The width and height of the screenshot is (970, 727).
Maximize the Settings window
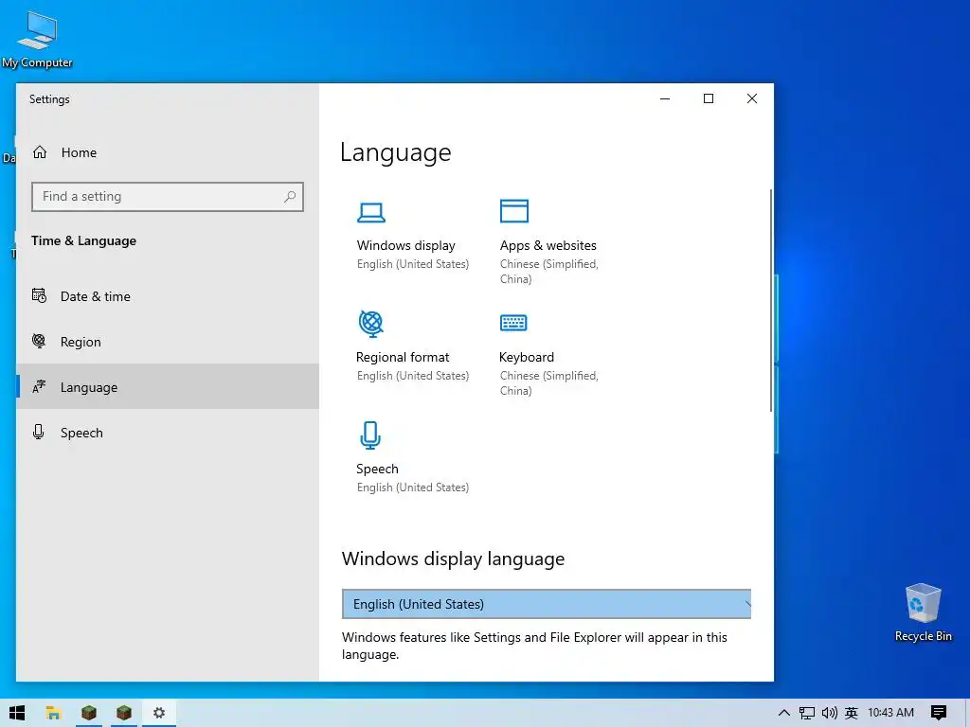pos(709,98)
